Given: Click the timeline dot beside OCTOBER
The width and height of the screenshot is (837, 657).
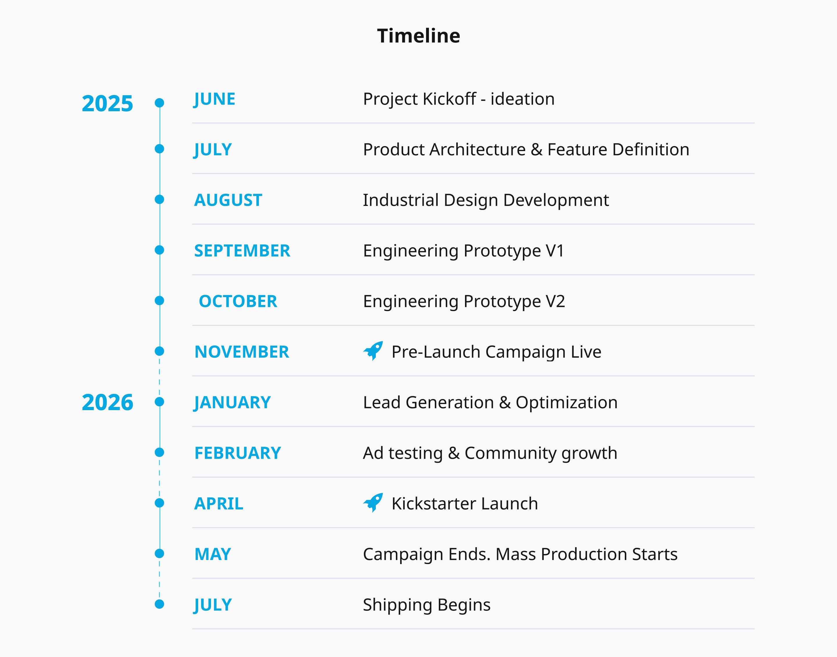Looking at the screenshot, I should click(x=159, y=300).
